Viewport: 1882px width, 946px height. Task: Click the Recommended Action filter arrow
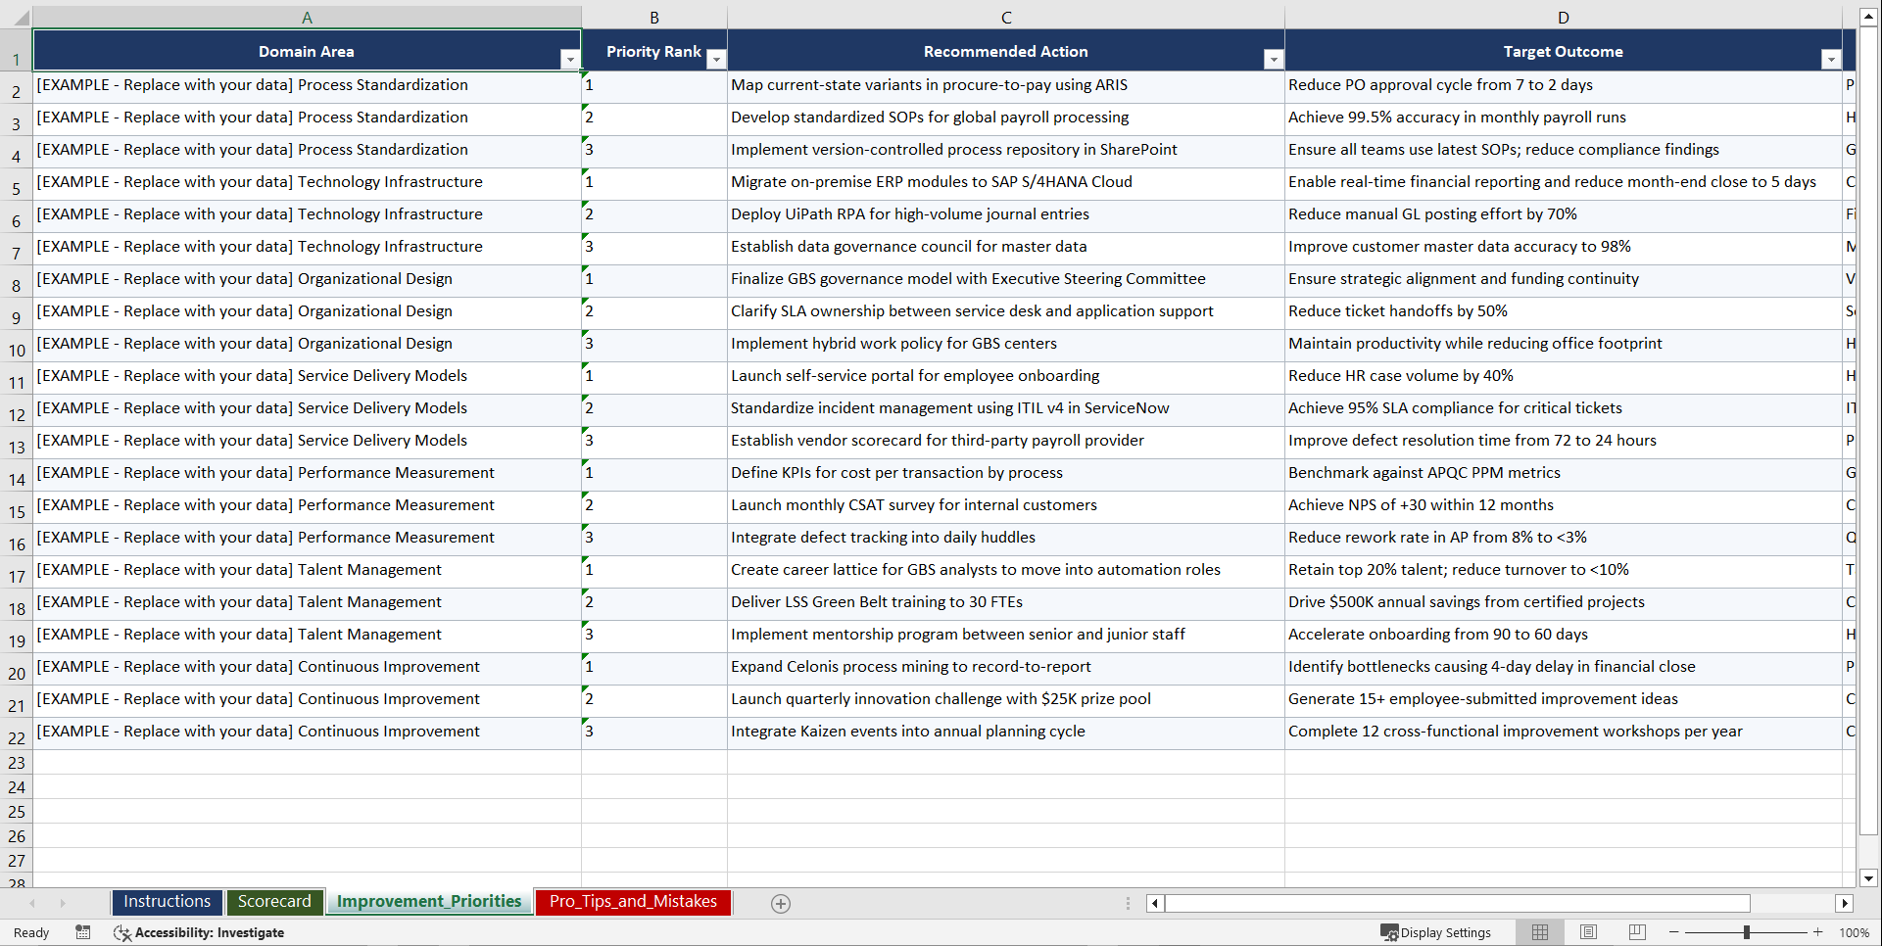(1273, 59)
